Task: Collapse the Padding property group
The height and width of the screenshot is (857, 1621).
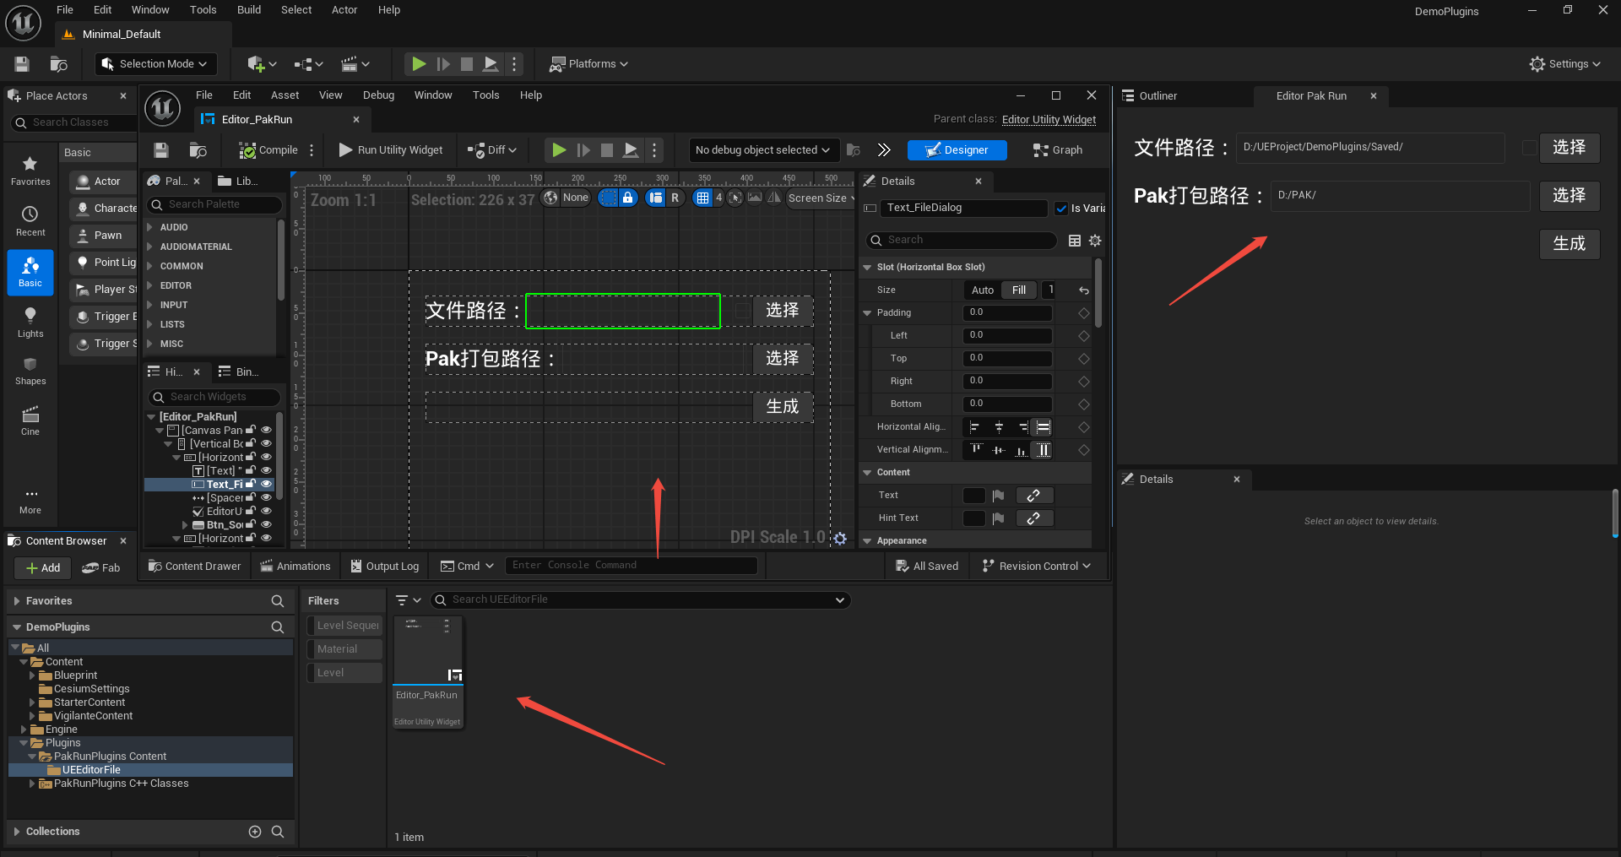Action: tap(867, 313)
